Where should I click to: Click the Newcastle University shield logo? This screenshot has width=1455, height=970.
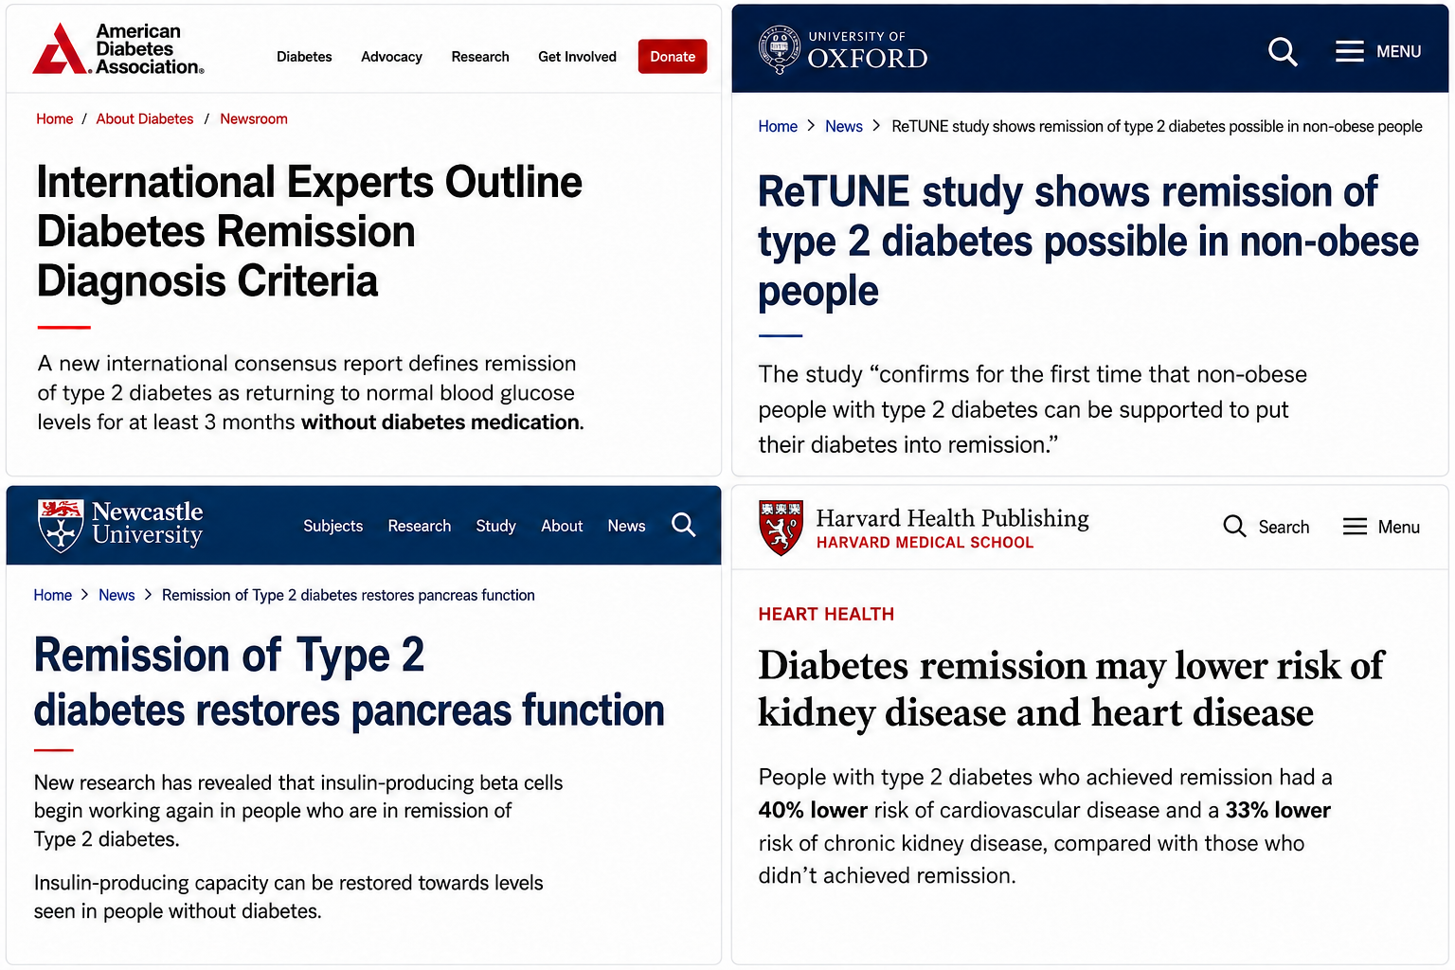tap(61, 525)
